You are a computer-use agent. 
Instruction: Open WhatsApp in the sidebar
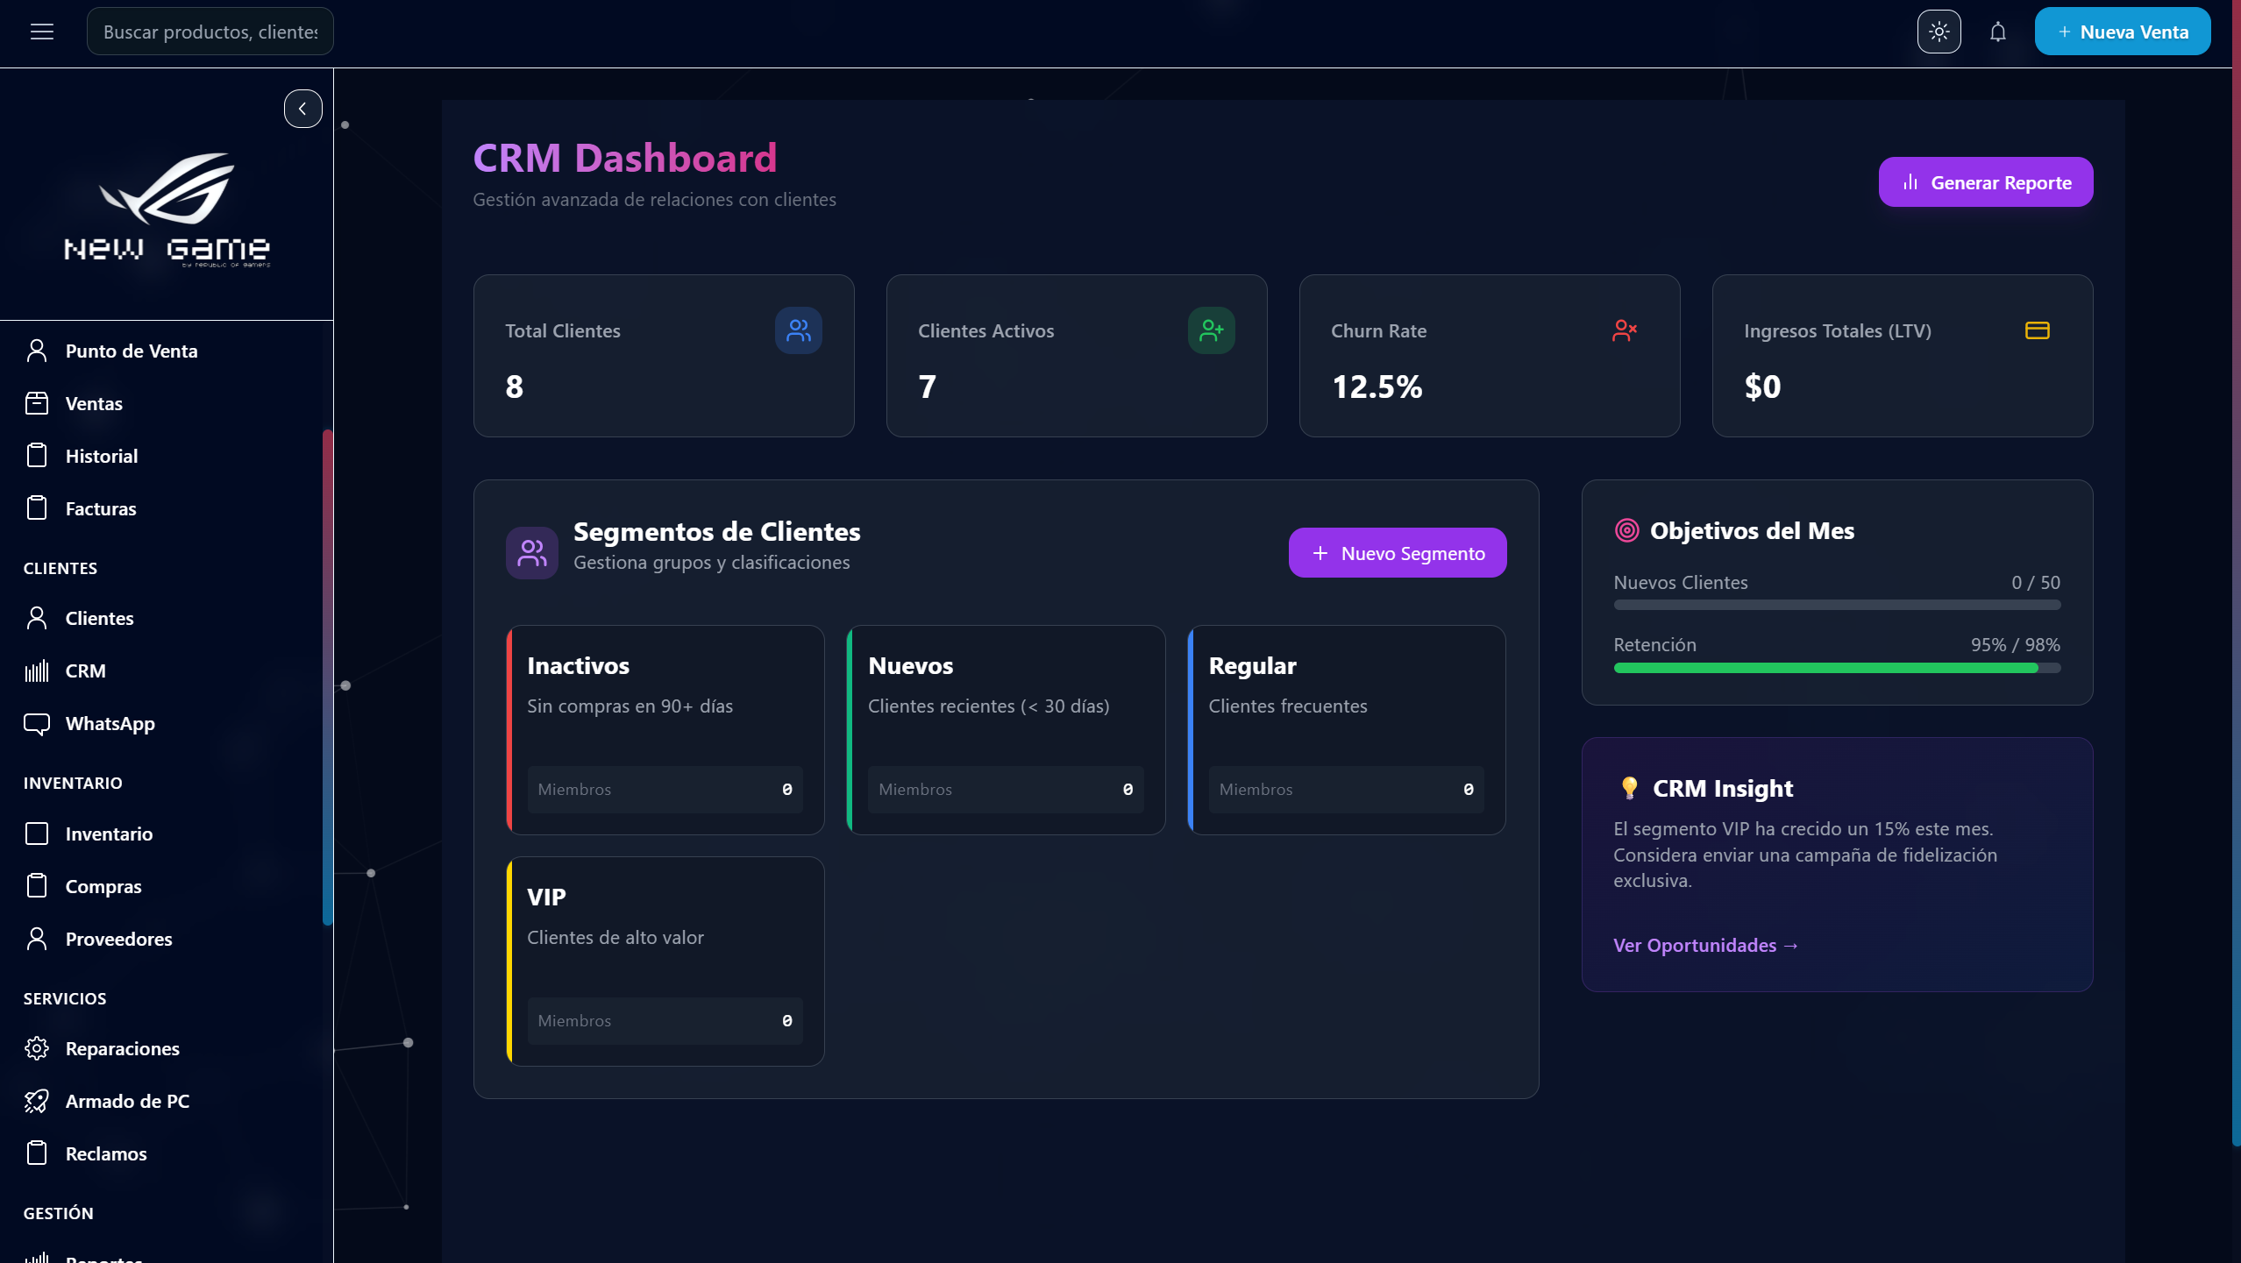(x=110, y=723)
